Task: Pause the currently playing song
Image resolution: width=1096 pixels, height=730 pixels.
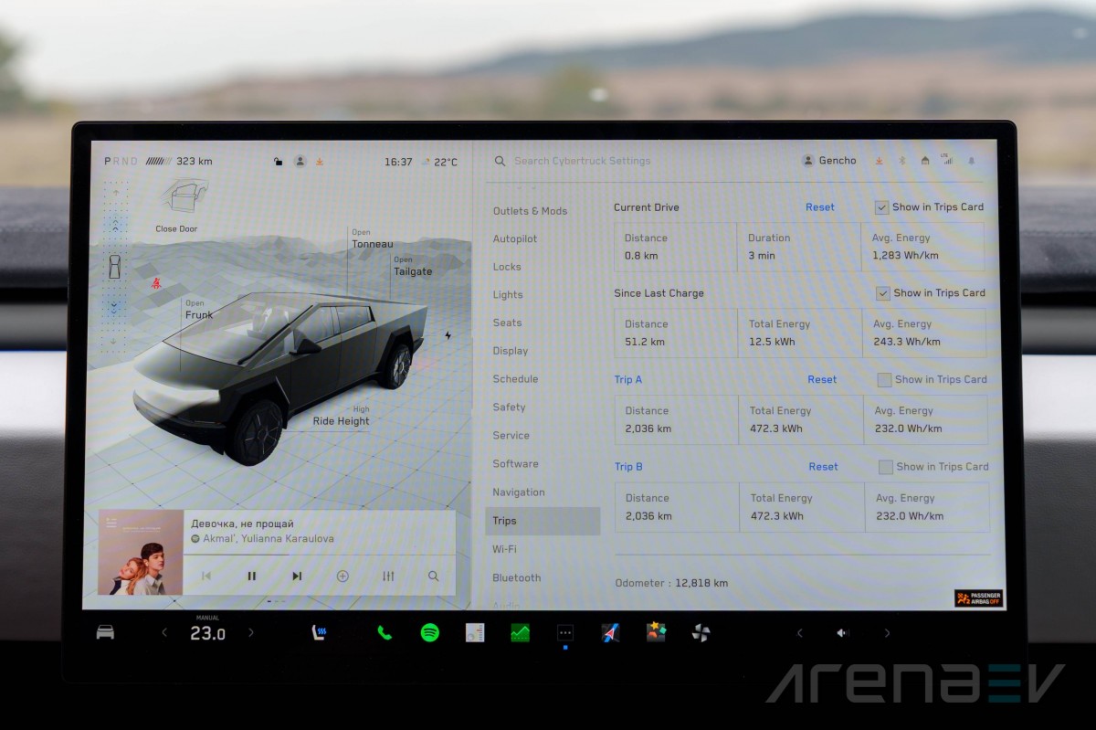Action: [251, 577]
